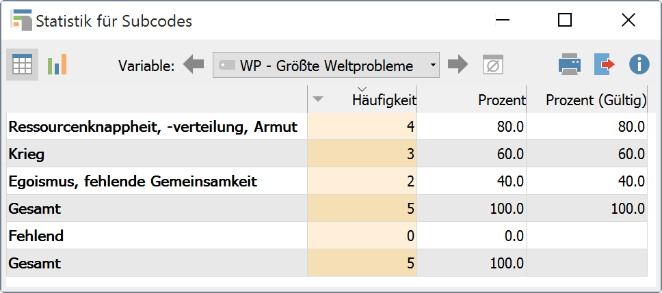Select Ressourcenknappheit, -verteilung, Armut row
Screen dimensions: 662x293
[153, 127]
